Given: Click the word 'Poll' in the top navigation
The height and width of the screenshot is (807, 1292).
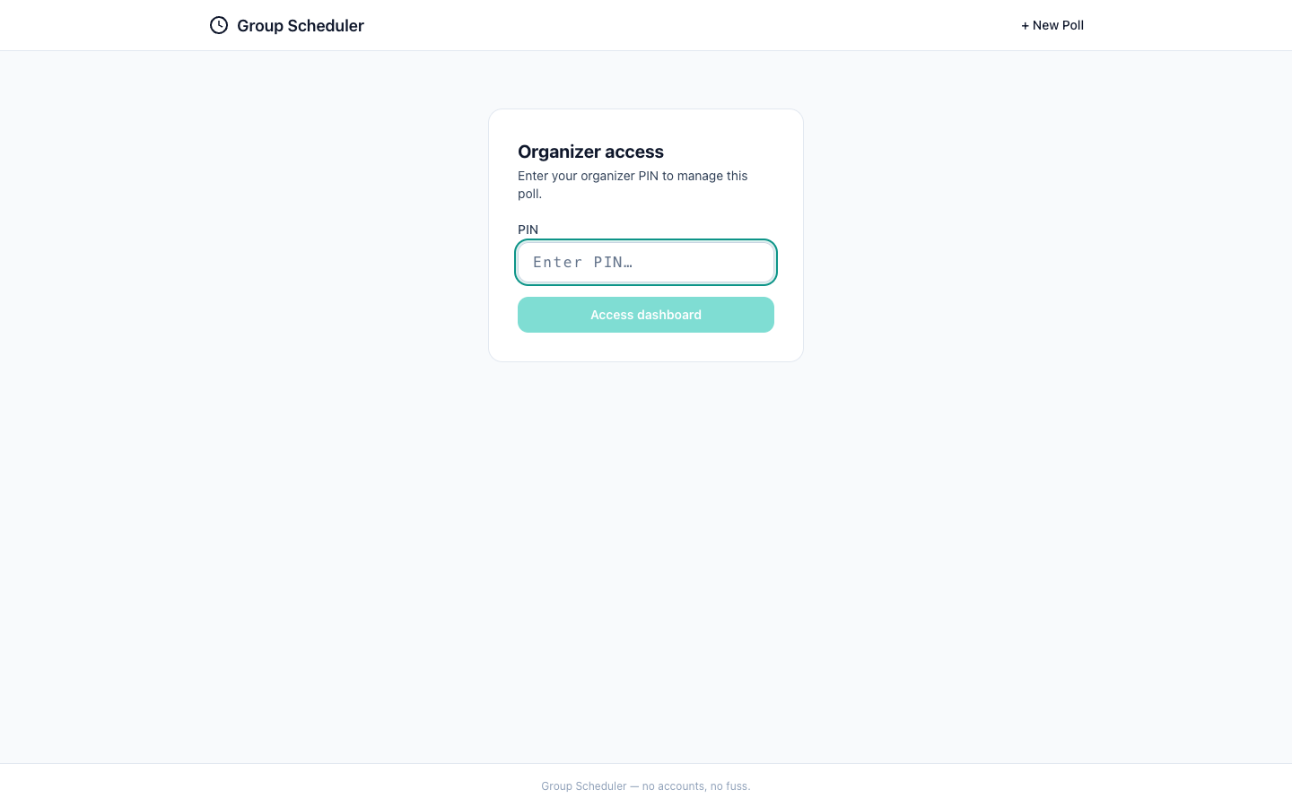Looking at the screenshot, I should coord(1073,25).
